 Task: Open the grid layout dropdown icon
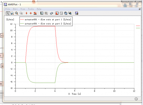tap(46, 13)
